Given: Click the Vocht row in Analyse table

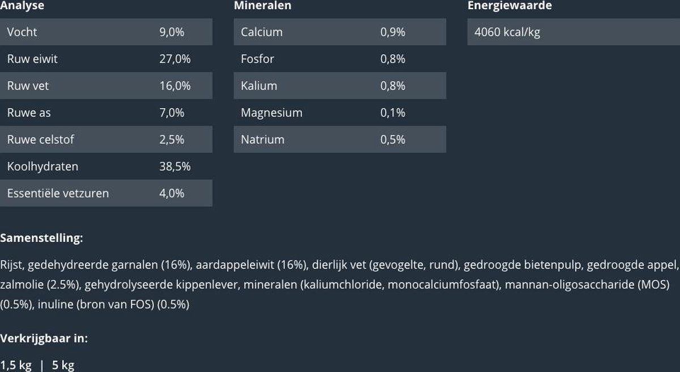Looking at the screenshot, I should [x=106, y=32].
